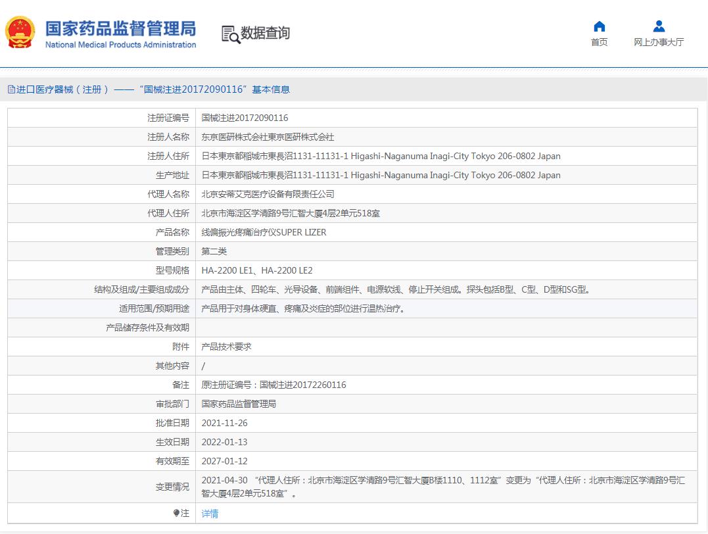The width and height of the screenshot is (708, 534).
Task: Click the 其他内容 row label
Action: tap(172, 366)
